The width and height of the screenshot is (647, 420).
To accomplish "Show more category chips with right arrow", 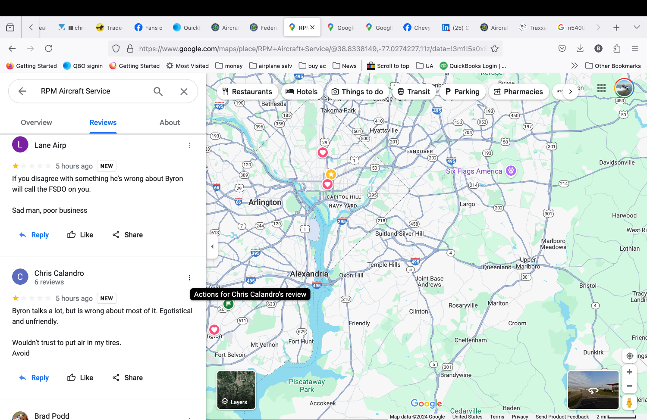I will click(x=570, y=92).
